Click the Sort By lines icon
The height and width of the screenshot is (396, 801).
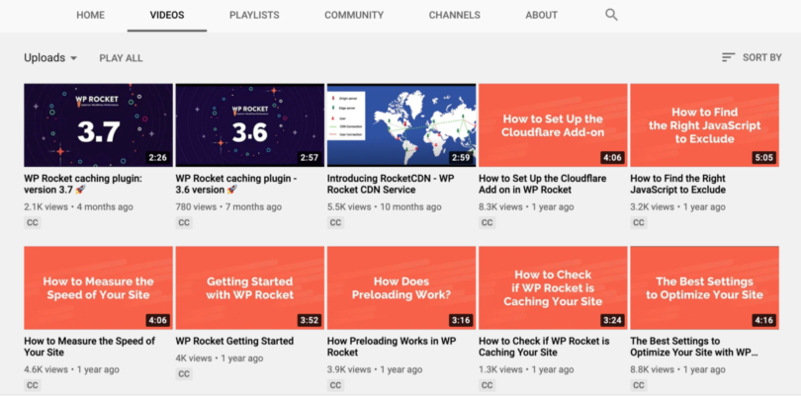[728, 57]
